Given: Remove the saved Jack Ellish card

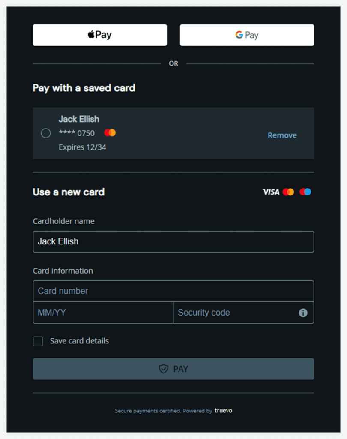Looking at the screenshot, I should tap(282, 135).
